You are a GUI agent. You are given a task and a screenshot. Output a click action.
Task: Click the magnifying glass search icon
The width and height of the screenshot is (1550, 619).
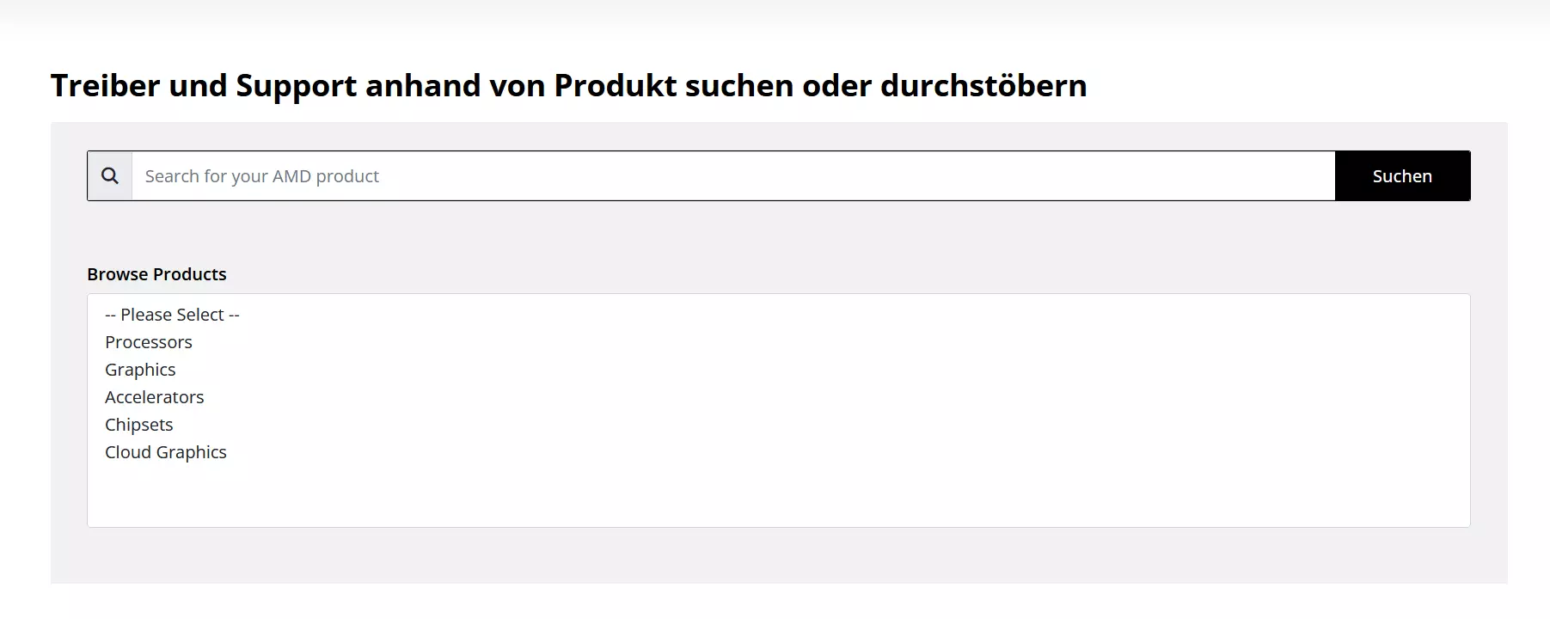pos(110,176)
